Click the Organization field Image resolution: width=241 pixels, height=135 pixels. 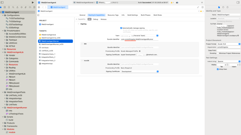pyautogui.click(x=229, y=47)
